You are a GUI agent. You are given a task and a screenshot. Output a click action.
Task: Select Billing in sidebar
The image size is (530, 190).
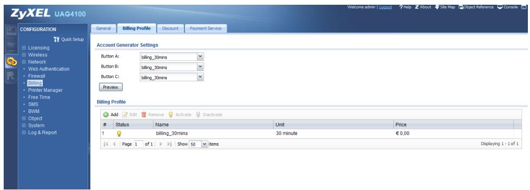[35, 83]
